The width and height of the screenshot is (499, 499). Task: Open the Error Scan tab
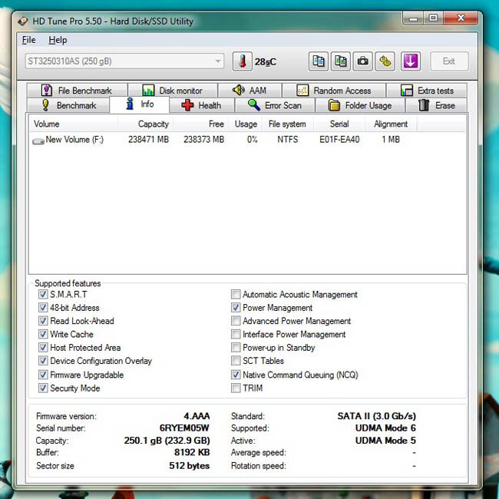click(275, 105)
